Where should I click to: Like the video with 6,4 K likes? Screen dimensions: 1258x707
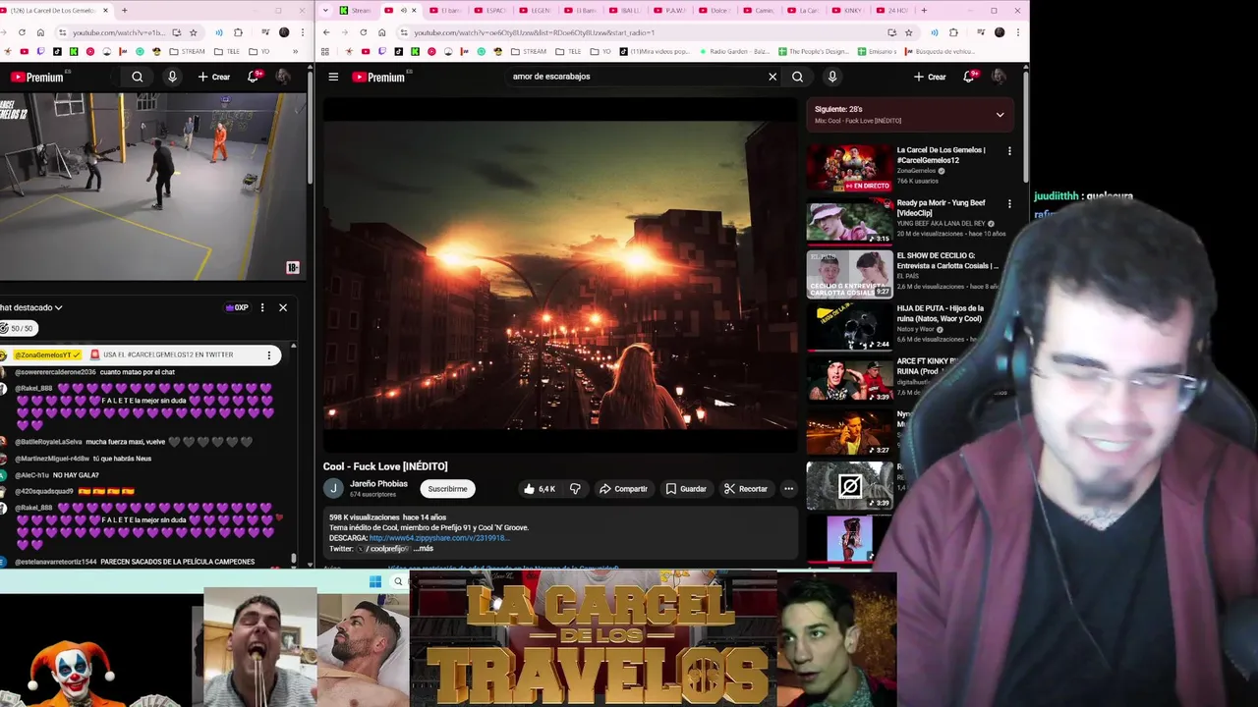coord(539,489)
